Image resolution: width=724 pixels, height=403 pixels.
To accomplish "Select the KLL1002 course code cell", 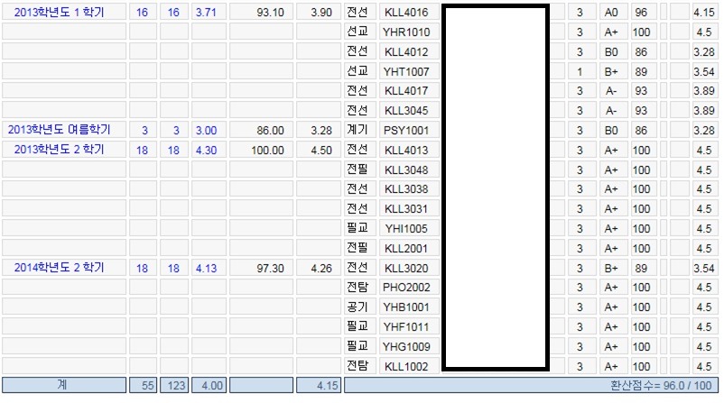I will coord(405,366).
